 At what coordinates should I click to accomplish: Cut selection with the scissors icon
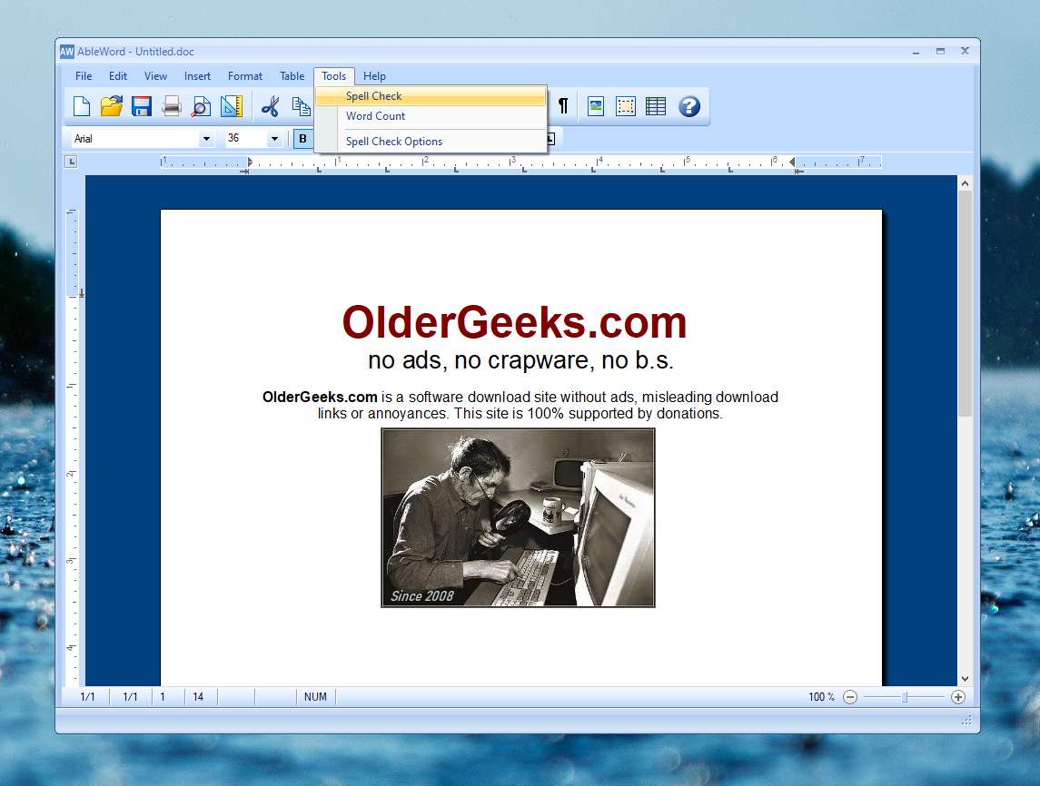click(270, 106)
